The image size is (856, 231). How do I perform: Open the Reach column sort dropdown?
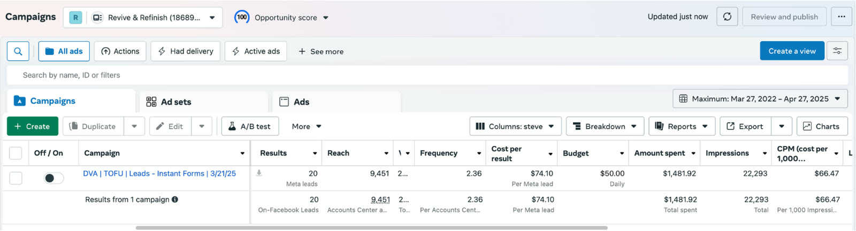point(386,153)
